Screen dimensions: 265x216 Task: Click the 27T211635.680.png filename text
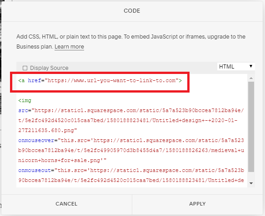[47, 130]
